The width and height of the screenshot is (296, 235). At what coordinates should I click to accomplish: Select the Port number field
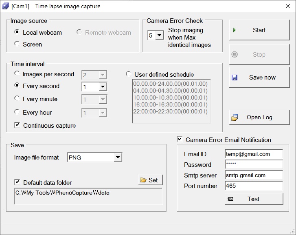click(x=253, y=186)
